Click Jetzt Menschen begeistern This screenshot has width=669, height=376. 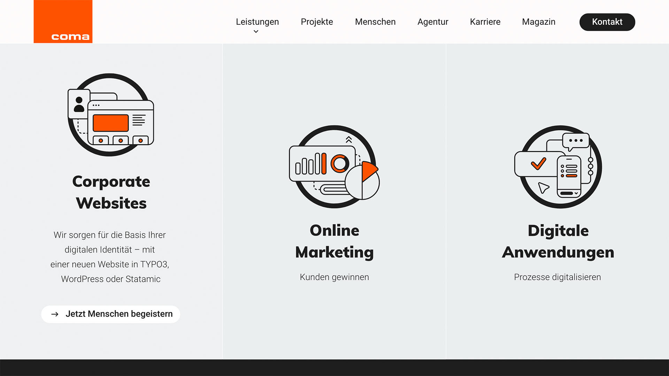[x=110, y=314]
